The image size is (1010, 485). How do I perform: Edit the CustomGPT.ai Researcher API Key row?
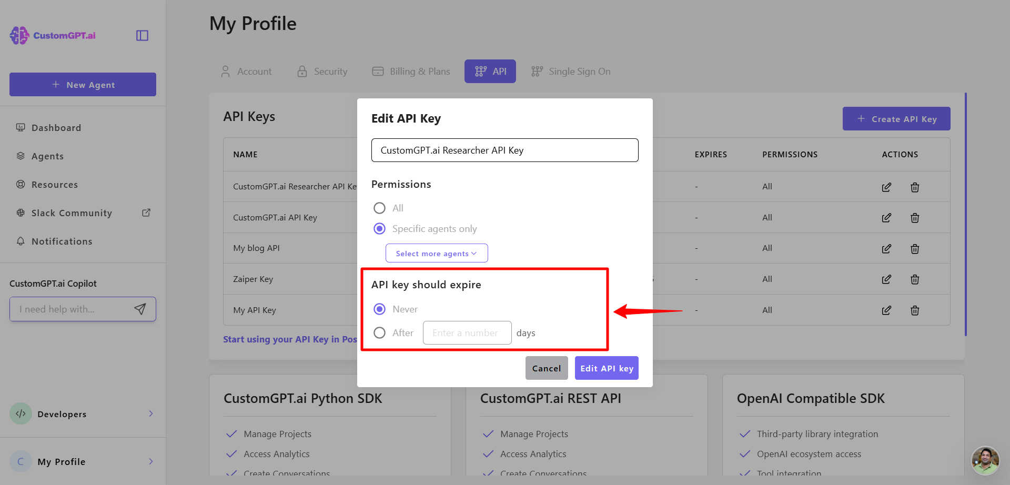click(886, 187)
